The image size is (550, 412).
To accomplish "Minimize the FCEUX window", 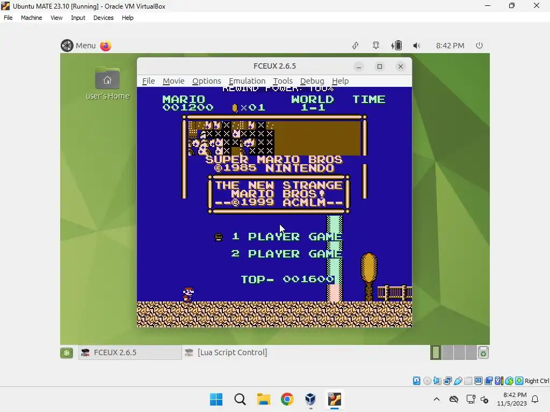I will (358, 67).
